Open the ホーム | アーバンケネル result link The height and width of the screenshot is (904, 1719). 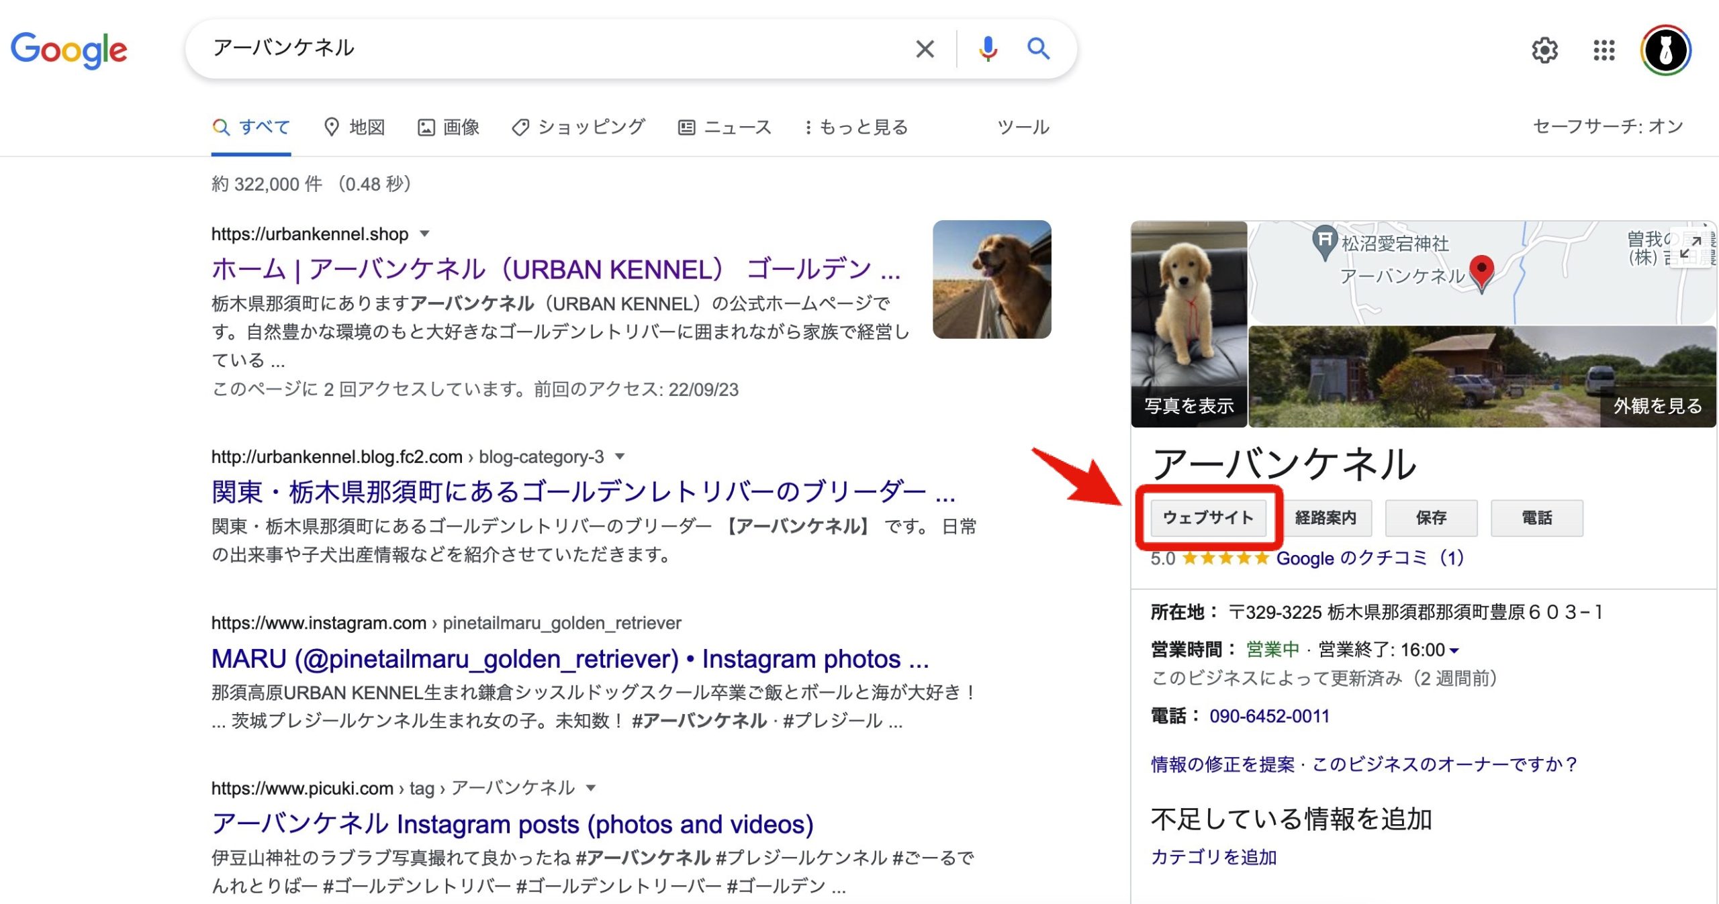click(556, 269)
